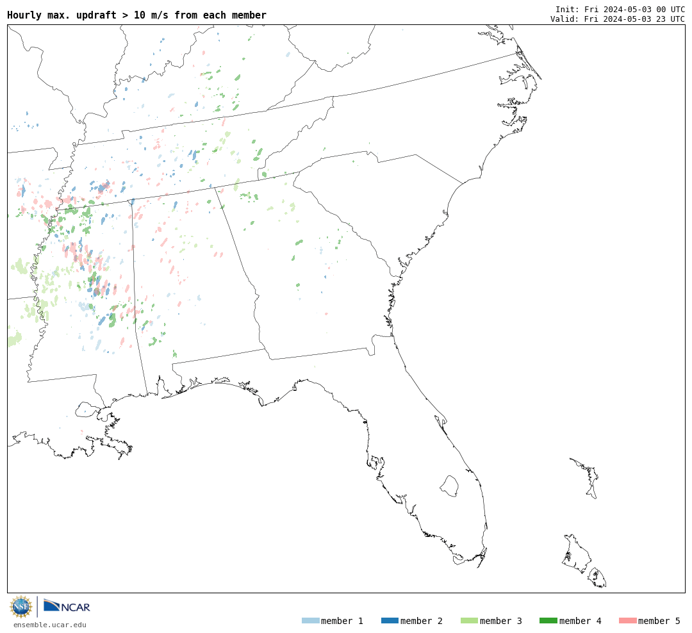The width and height of the screenshot is (692, 633).
Task: Click the member 2 dark blue swatch
Action: click(x=390, y=621)
